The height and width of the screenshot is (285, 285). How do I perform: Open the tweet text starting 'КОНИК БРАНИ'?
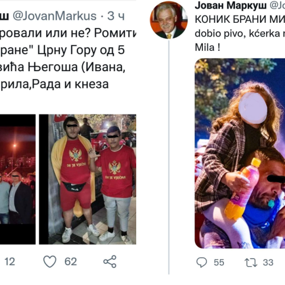pyautogui.click(x=240, y=19)
